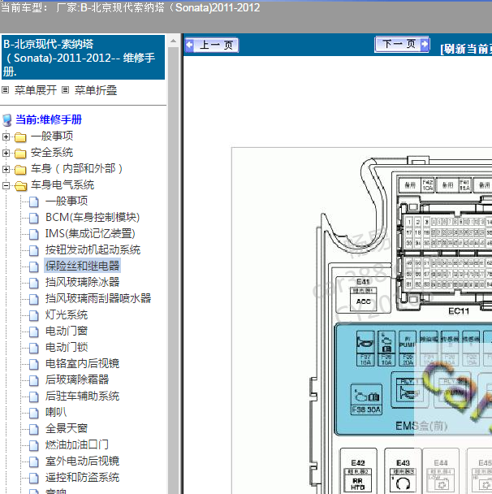Click folder icon of top-level 一般事项
The height and width of the screenshot is (494, 492).
[x=20, y=137]
